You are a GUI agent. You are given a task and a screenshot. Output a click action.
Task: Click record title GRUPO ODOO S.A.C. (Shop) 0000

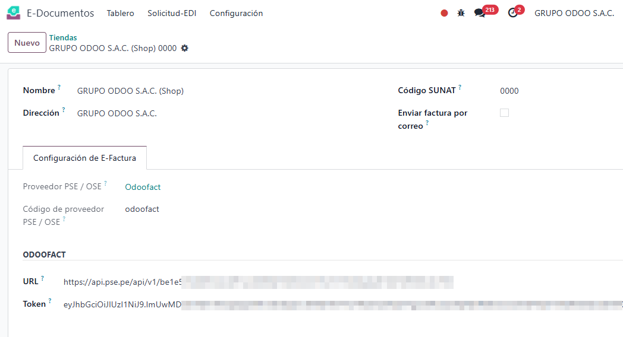click(113, 48)
